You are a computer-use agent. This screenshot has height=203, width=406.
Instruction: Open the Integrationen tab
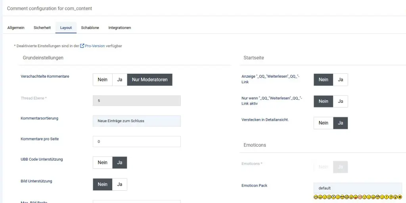(119, 28)
